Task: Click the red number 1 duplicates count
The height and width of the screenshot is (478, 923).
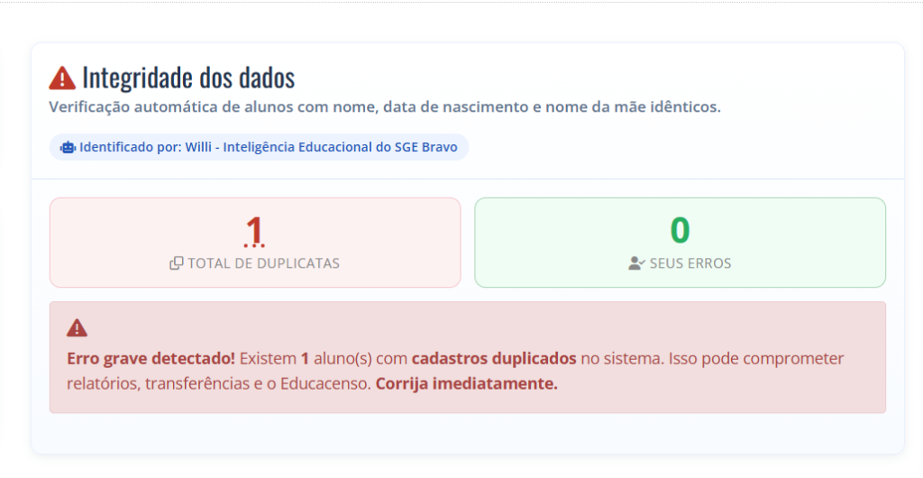Action: tap(254, 230)
